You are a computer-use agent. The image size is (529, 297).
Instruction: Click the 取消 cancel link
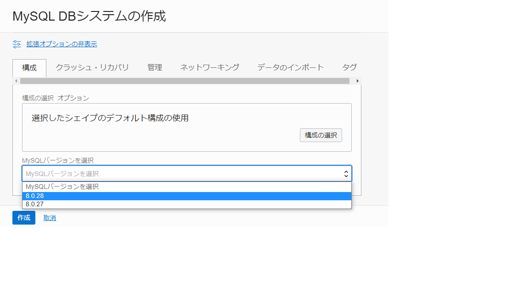50,218
